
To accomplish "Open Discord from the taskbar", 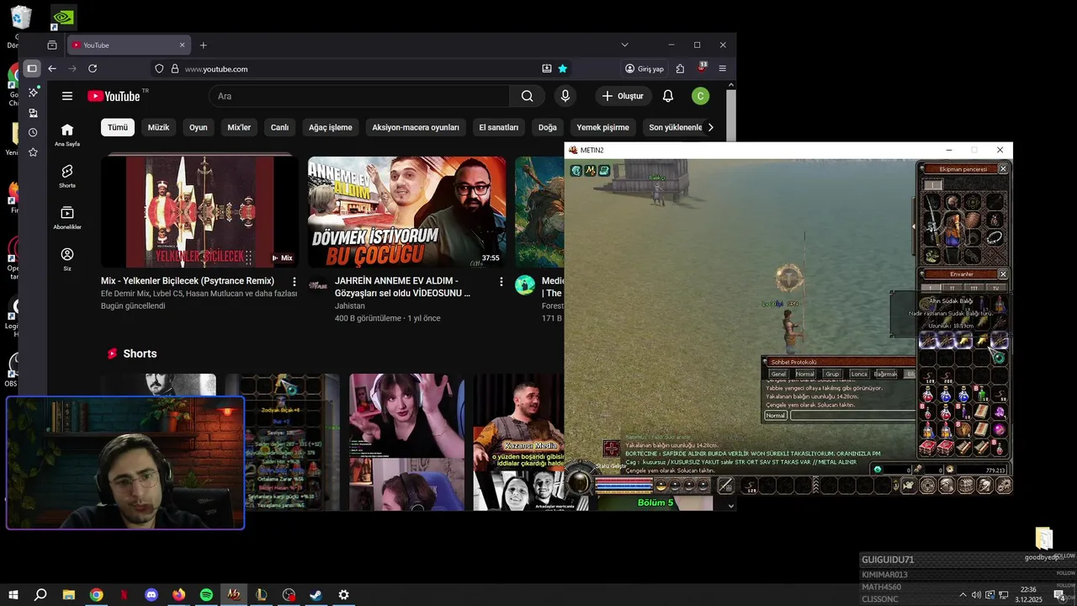I will [x=151, y=595].
